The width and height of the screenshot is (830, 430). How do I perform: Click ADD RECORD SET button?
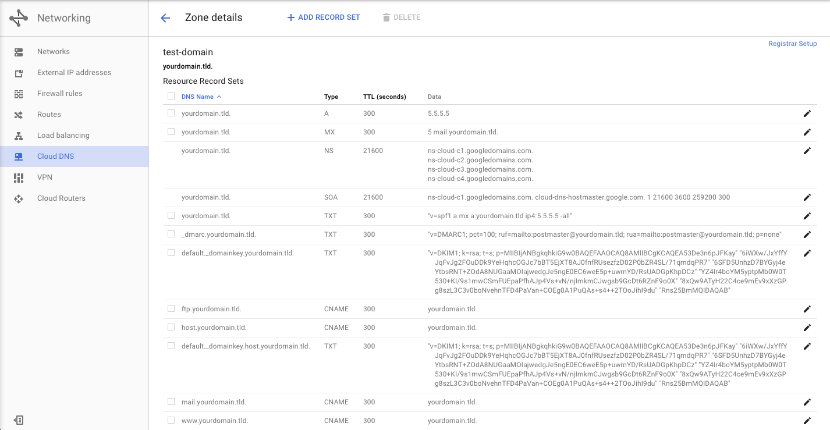pyautogui.click(x=324, y=17)
